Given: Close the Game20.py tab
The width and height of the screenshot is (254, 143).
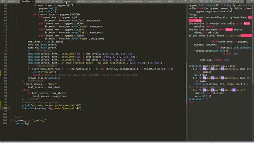Looking at the screenshot, I should click(x=33, y=1).
